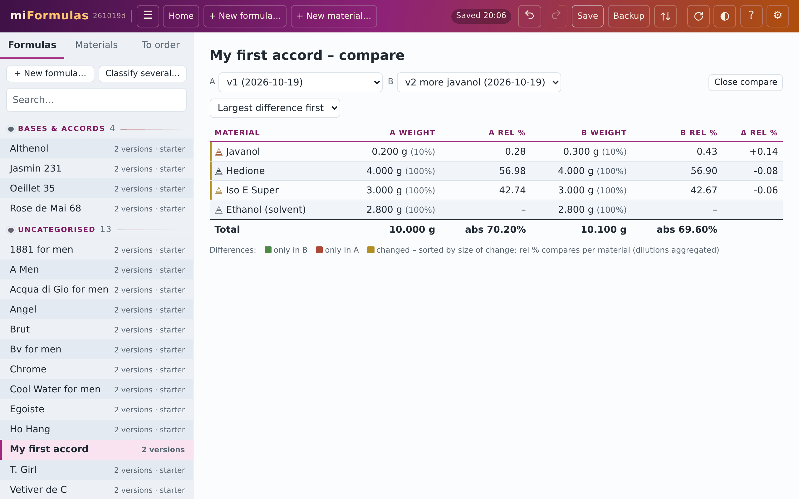Click the Backup button
Viewport: 799px width, 499px height.
[629, 16]
